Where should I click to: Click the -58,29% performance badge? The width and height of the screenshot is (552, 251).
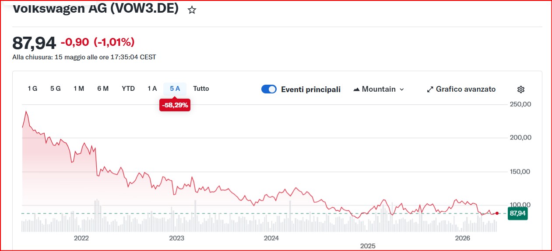pos(175,105)
